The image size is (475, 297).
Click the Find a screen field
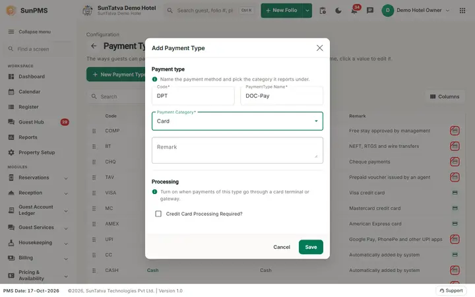[x=38, y=49]
